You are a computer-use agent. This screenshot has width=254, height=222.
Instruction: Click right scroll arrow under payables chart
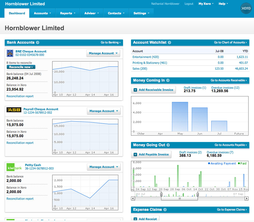pyautogui.click(x=247, y=198)
